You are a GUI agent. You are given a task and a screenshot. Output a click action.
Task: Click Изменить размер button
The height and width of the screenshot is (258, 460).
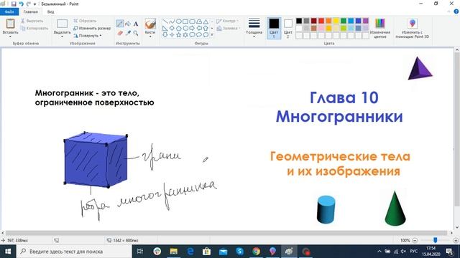click(x=92, y=28)
